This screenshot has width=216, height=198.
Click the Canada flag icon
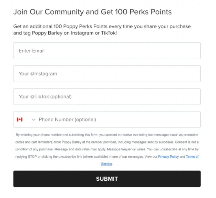coord(20,119)
